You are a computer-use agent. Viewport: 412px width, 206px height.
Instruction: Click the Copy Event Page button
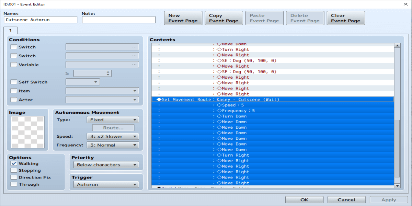click(x=224, y=18)
